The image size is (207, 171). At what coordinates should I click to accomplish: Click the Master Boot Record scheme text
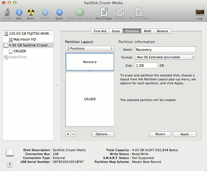point(146,162)
